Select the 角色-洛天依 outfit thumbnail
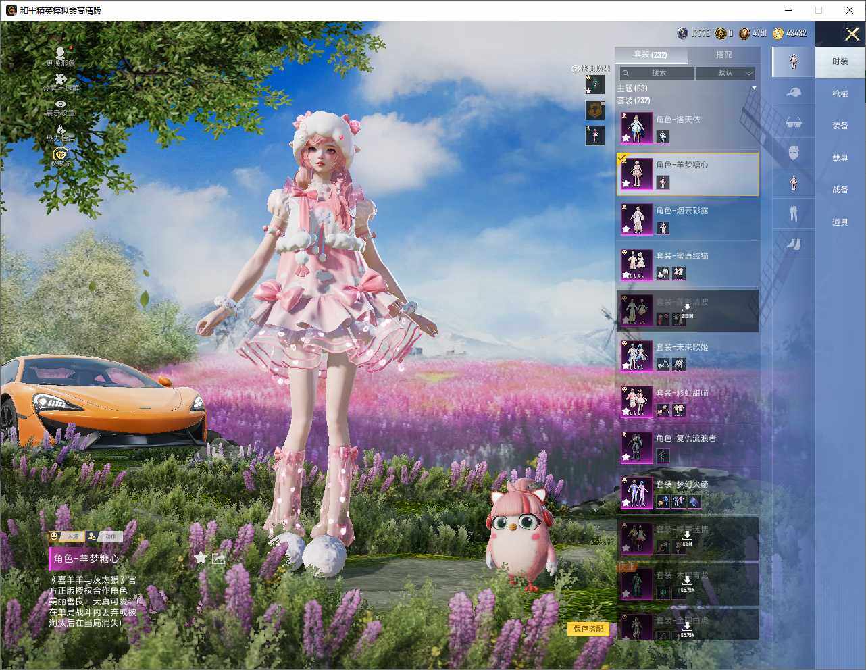The height and width of the screenshot is (670, 866). coord(636,128)
